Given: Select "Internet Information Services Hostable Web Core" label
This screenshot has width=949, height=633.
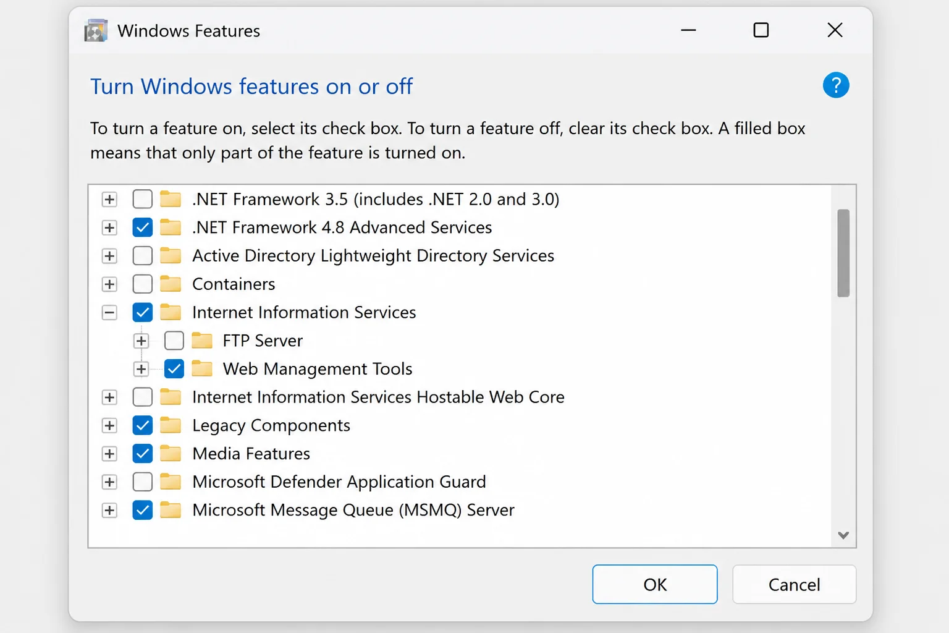Looking at the screenshot, I should click(x=378, y=397).
